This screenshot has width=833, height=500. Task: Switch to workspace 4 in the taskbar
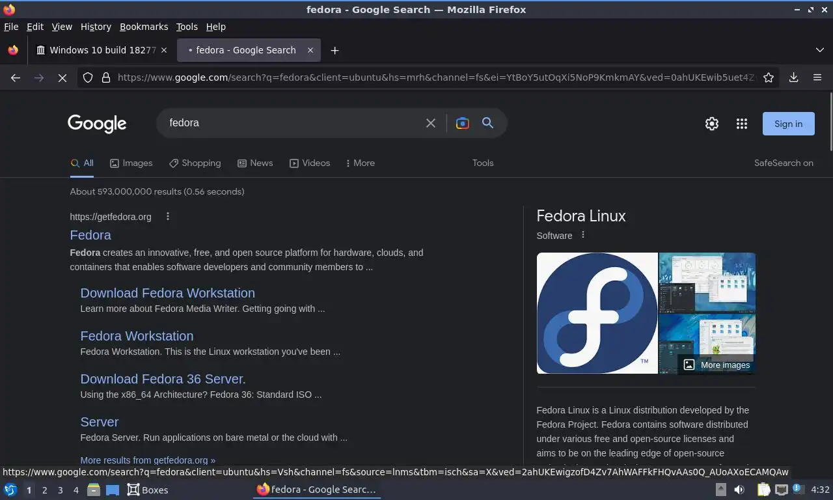76,490
